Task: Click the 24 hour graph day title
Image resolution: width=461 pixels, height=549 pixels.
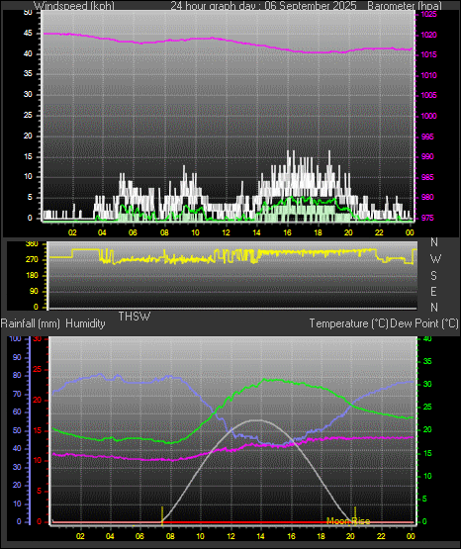Action: pos(263,6)
